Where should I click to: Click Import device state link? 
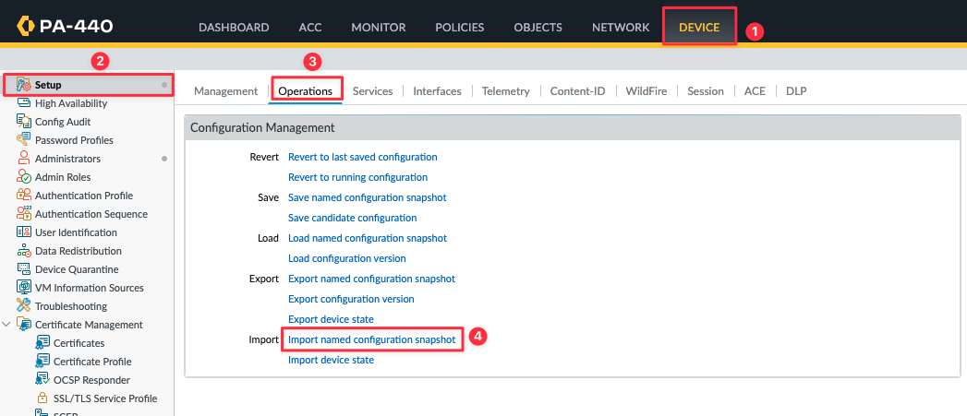332,360
